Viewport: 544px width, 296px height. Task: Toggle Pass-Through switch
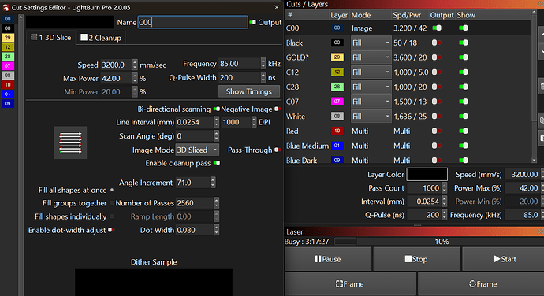pyautogui.click(x=278, y=150)
